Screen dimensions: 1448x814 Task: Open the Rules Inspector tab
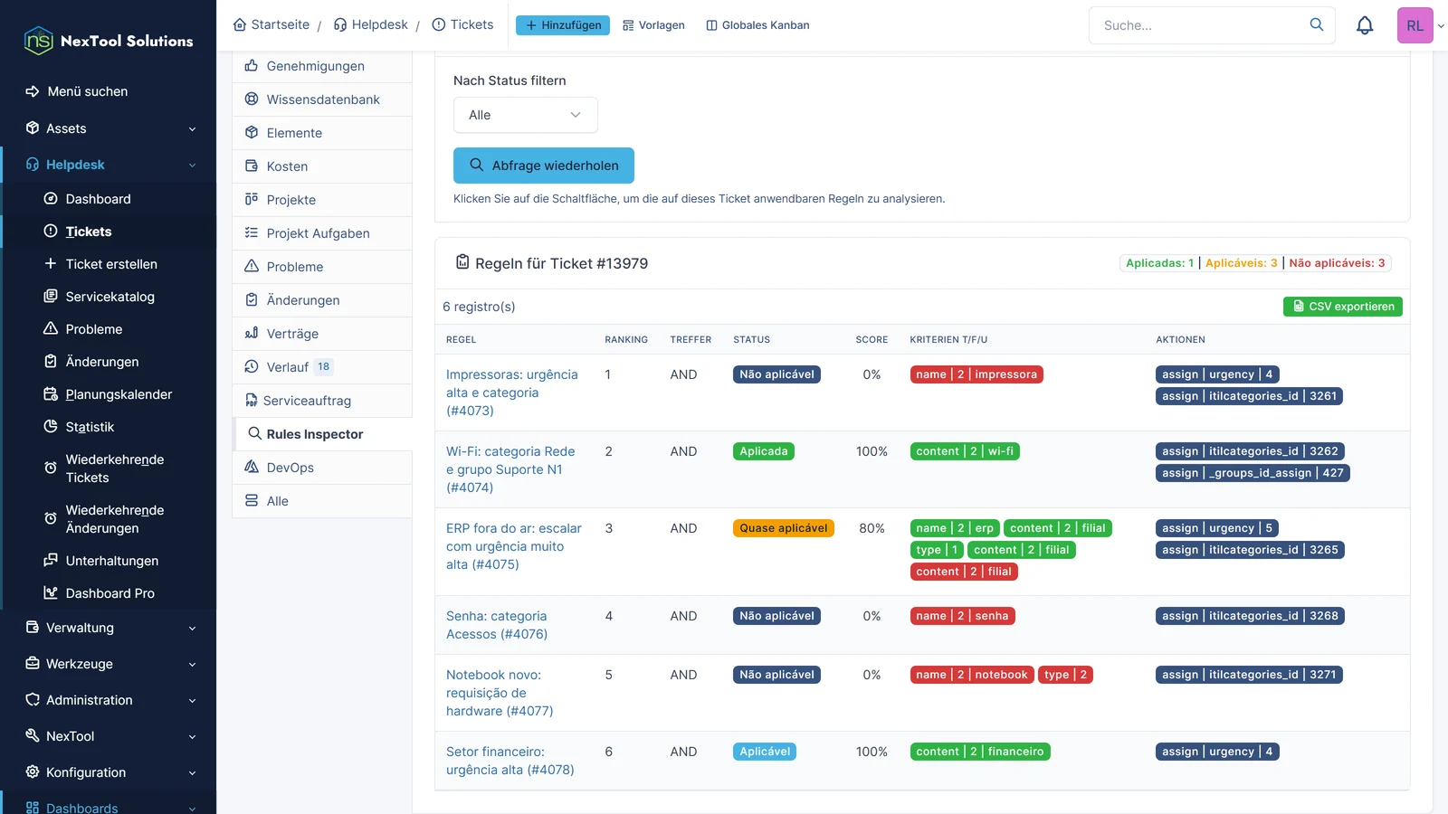[x=323, y=433]
